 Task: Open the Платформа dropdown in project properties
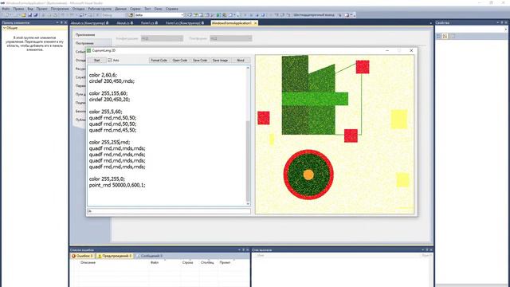[230, 38]
